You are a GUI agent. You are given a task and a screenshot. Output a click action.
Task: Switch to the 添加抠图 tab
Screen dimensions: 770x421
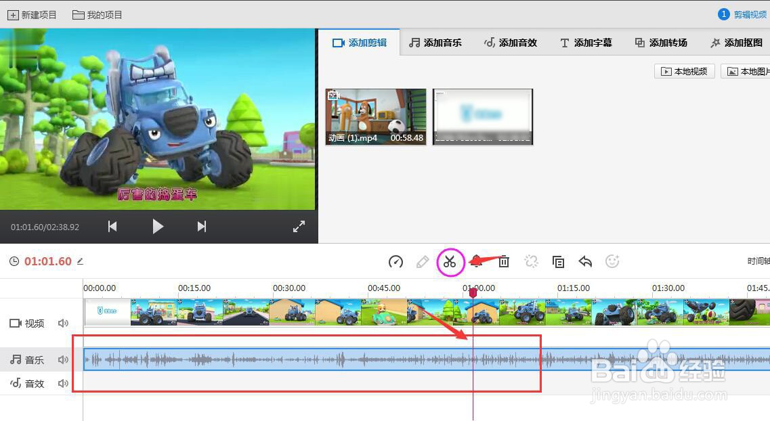click(x=736, y=43)
